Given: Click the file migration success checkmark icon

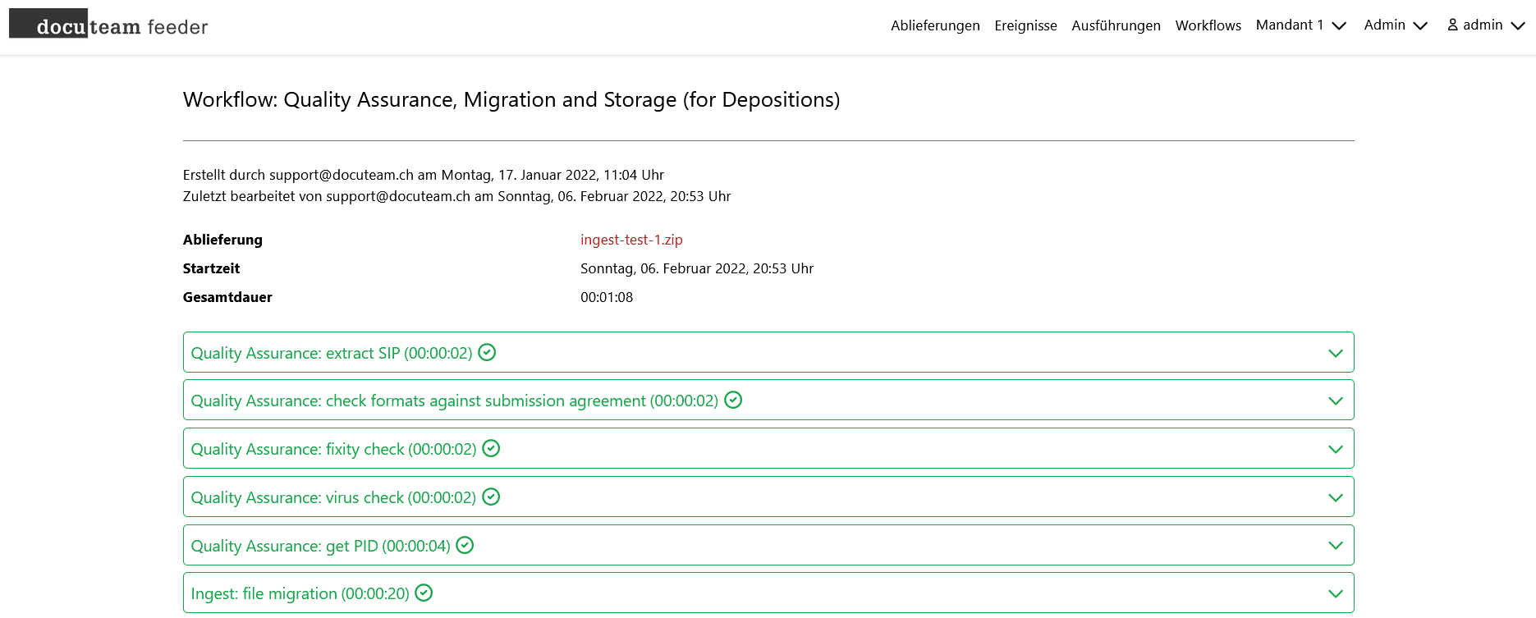Looking at the screenshot, I should tap(424, 593).
